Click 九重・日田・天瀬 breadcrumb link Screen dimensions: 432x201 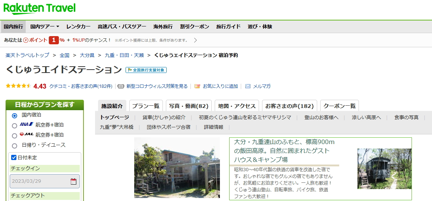coord(124,55)
